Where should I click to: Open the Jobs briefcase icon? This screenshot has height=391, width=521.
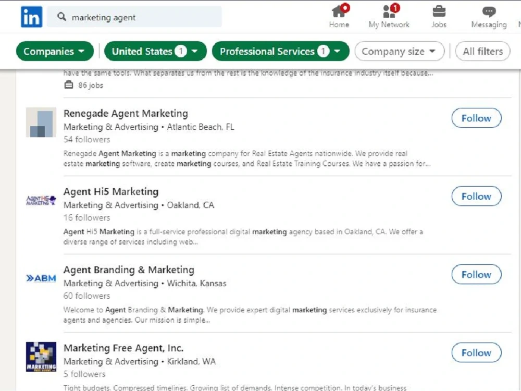point(439,11)
